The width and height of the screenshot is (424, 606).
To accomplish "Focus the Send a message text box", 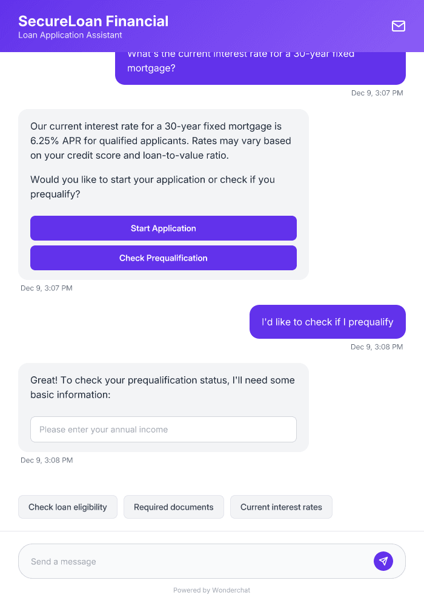I will pyautogui.click(x=182, y=561).
